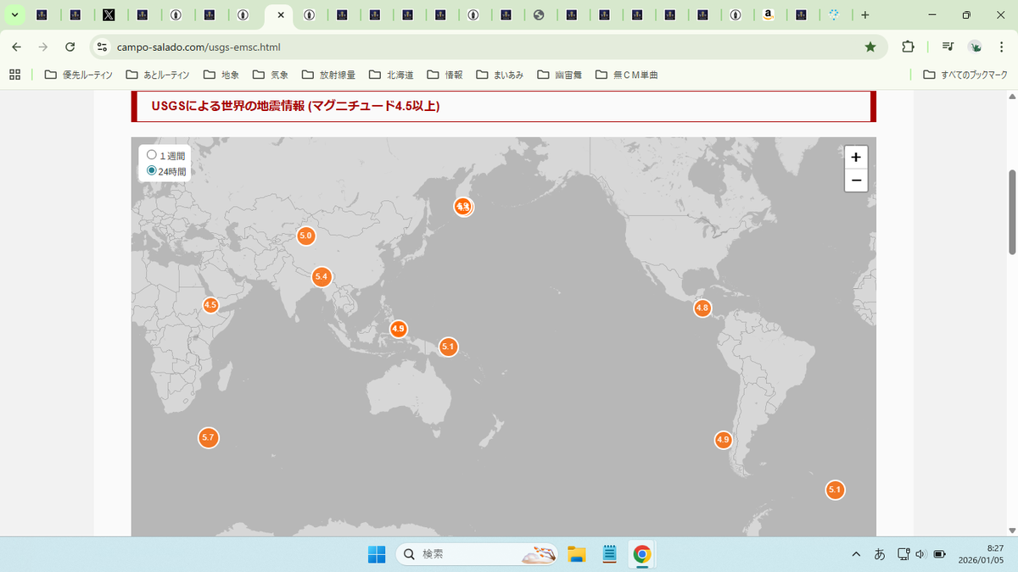Image resolution: width=1018 pixels, height=572 pixels.
Task: Open site information icon in address bar
Action: (x=102, y=47)
